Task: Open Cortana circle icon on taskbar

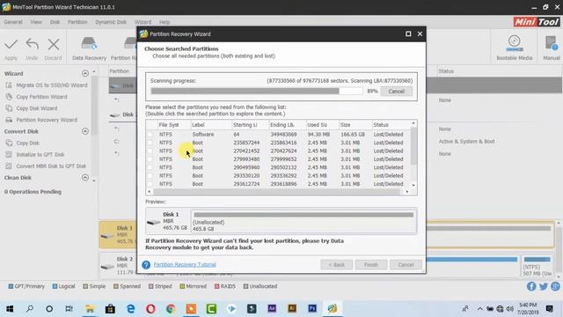Action: [49, 309]
